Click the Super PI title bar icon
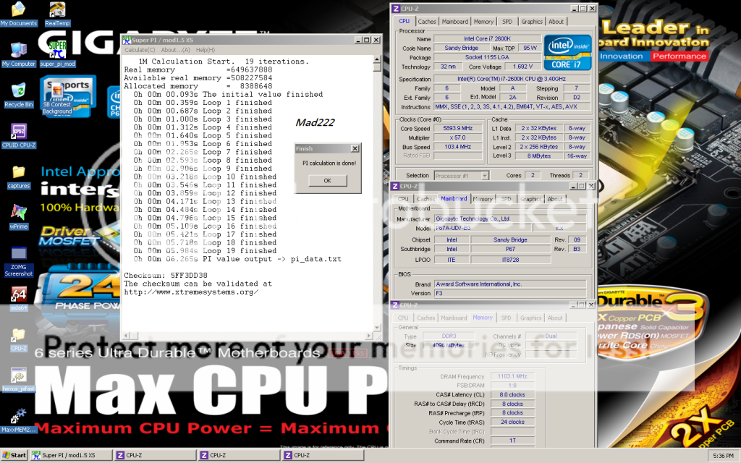This screenshot has height=463, width=741. tap(126, 41)
